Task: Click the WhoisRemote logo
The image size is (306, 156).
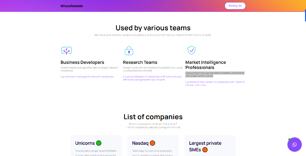Action: pyautogui.click(x=72, y=6)
